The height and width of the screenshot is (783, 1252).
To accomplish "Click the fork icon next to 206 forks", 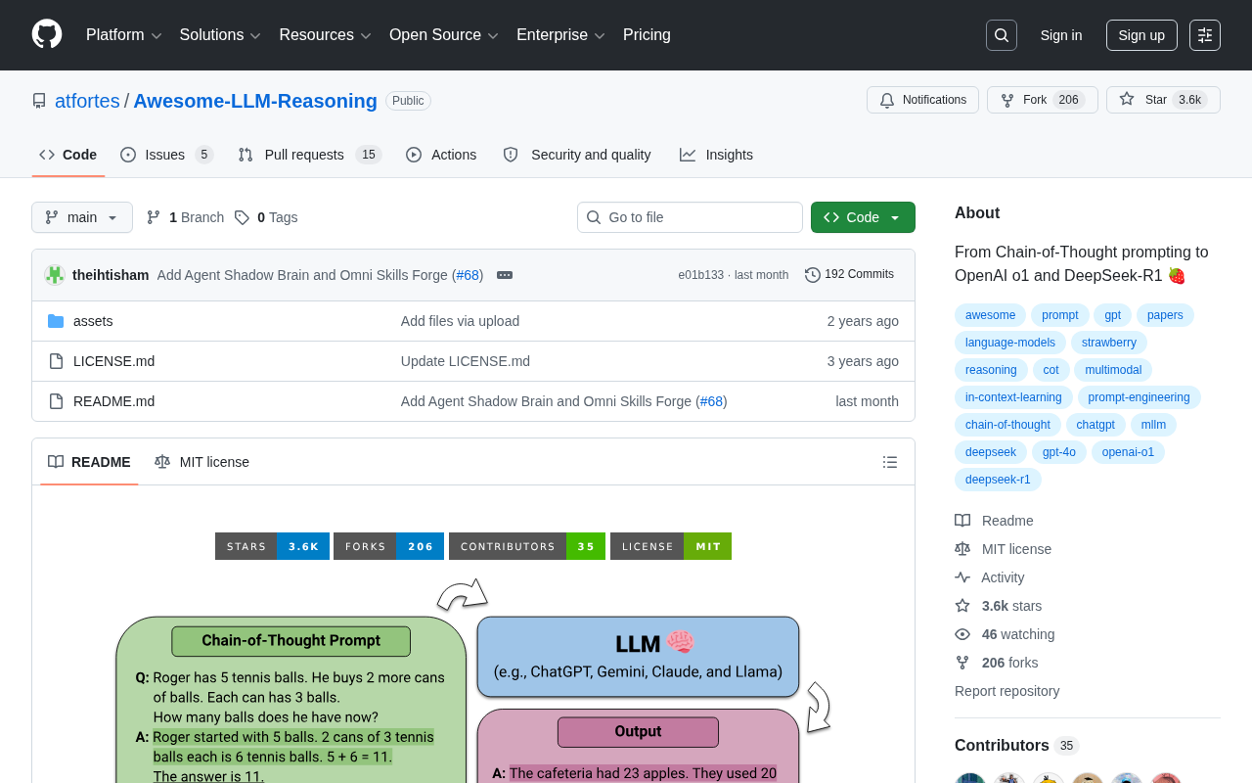I will [962, 663].
